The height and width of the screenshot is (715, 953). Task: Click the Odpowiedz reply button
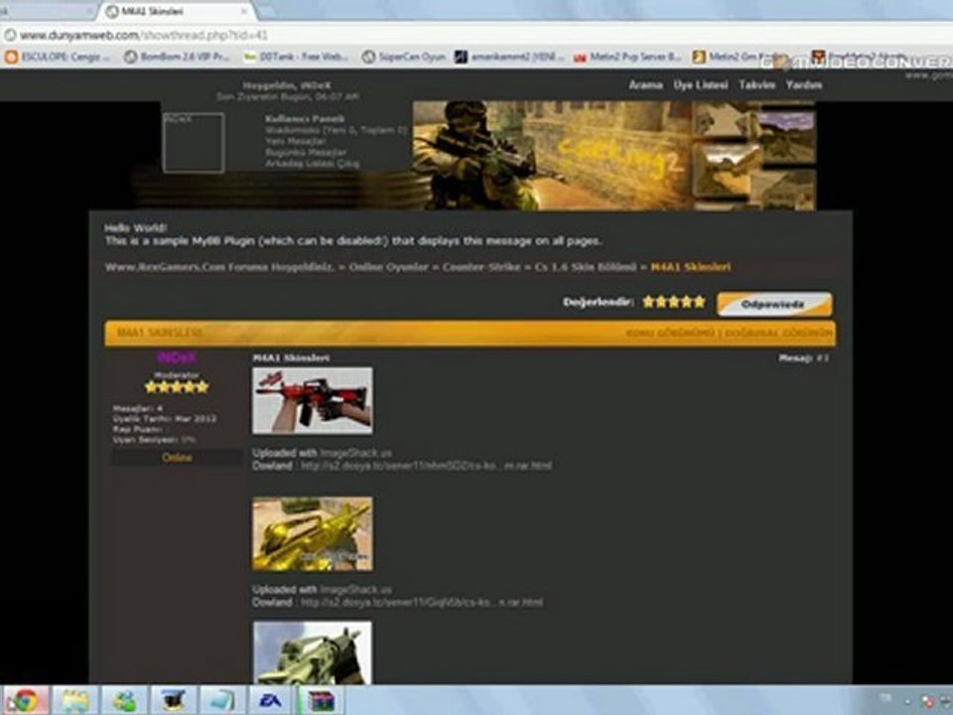click(774, 304)
